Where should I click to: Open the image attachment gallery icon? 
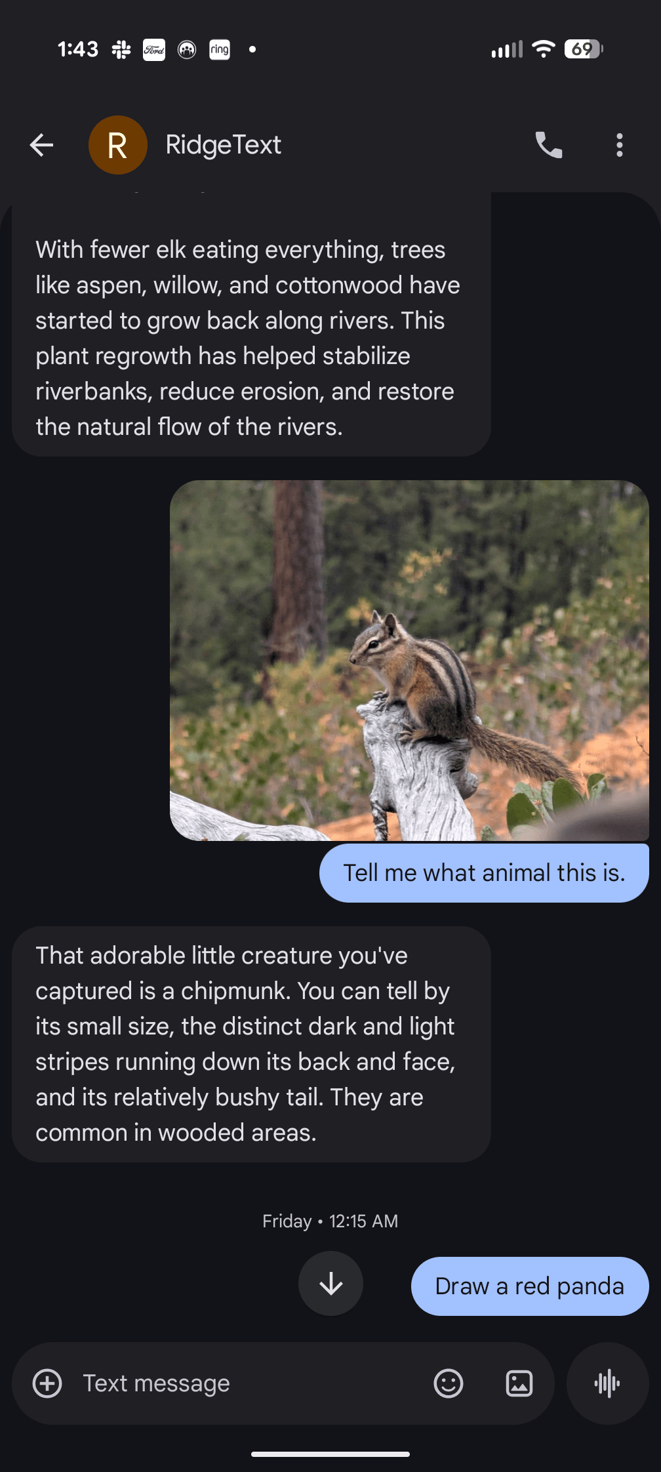coord(518,1383)
